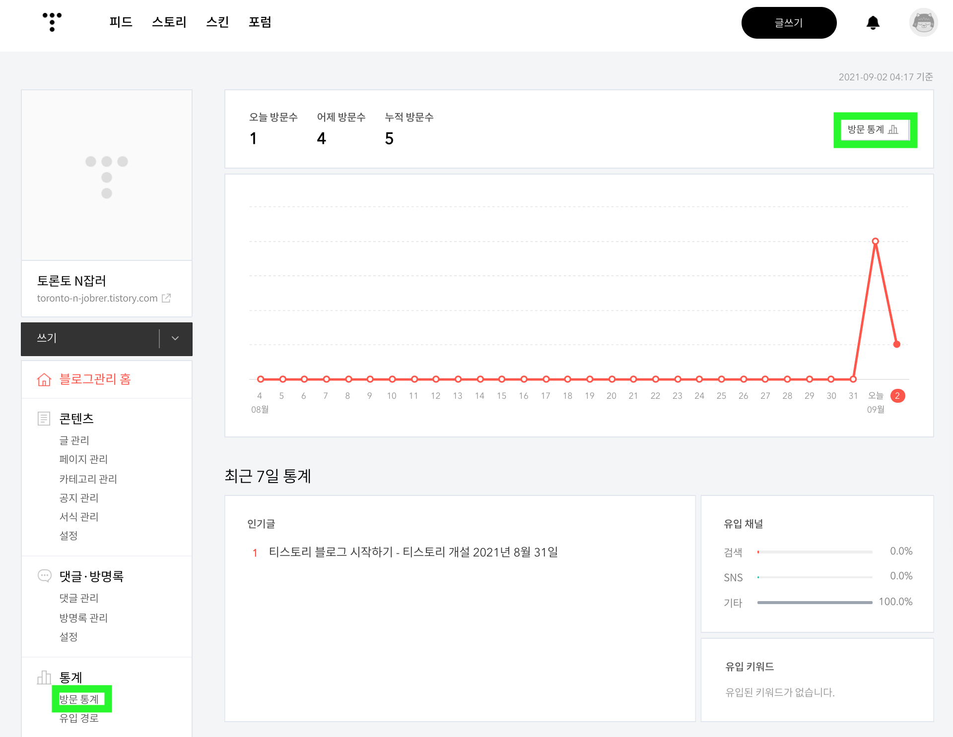
Task: Open popular post 티스토리 블로그 시작하기
Action: 413,552
